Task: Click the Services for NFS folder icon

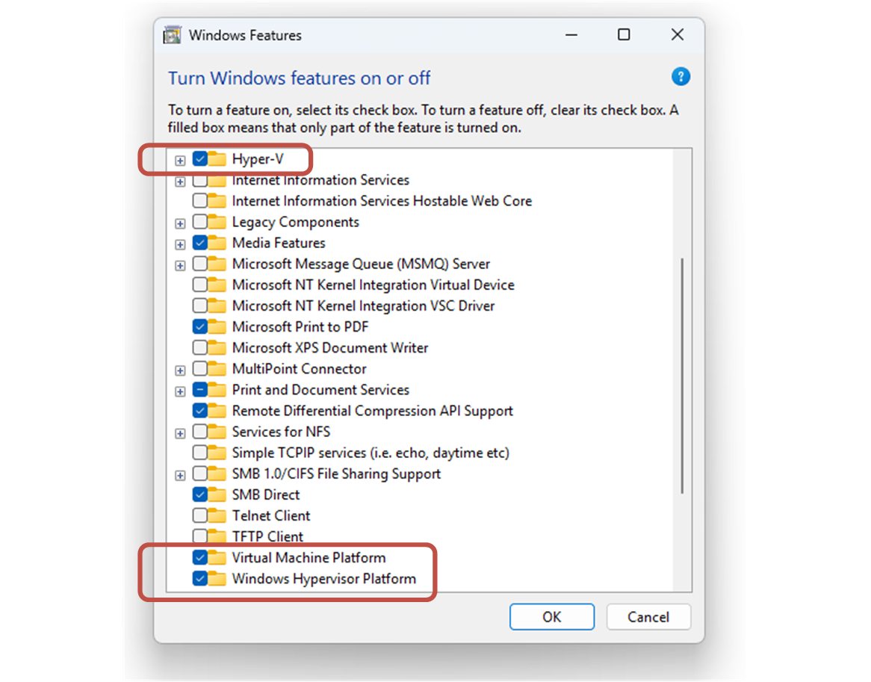Action: coord(217,432)
